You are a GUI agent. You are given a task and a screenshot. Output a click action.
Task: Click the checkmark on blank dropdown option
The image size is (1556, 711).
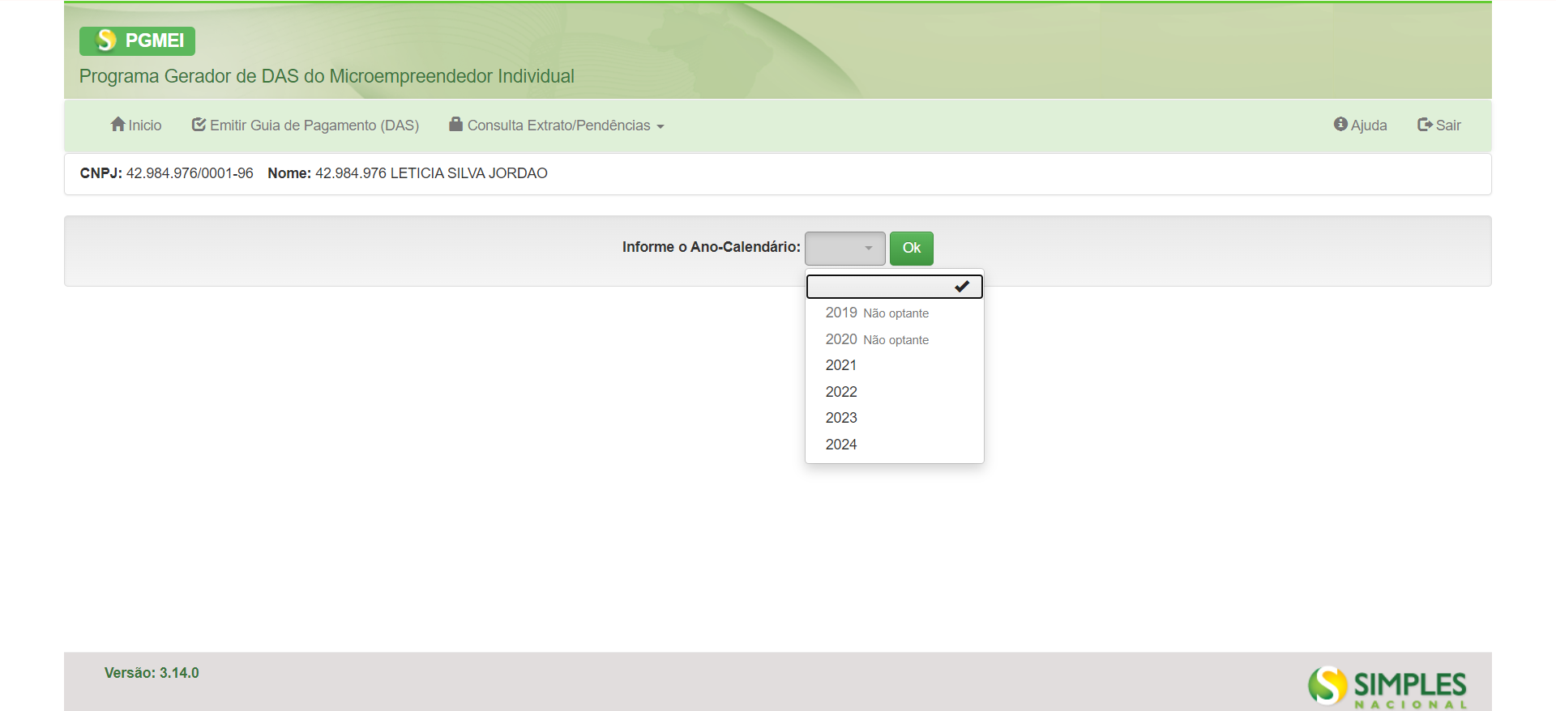962,287
